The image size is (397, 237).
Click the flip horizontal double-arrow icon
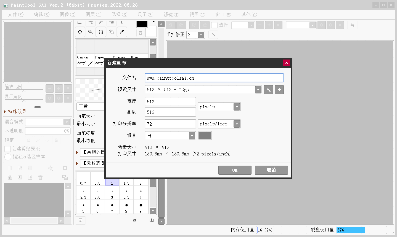click(352, 25)
